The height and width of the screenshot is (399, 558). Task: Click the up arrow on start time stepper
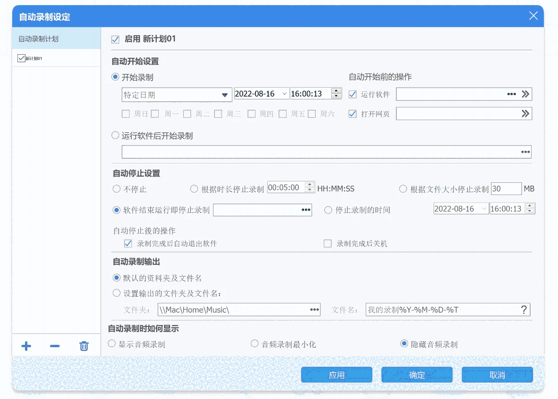click(x=336, y=90)
